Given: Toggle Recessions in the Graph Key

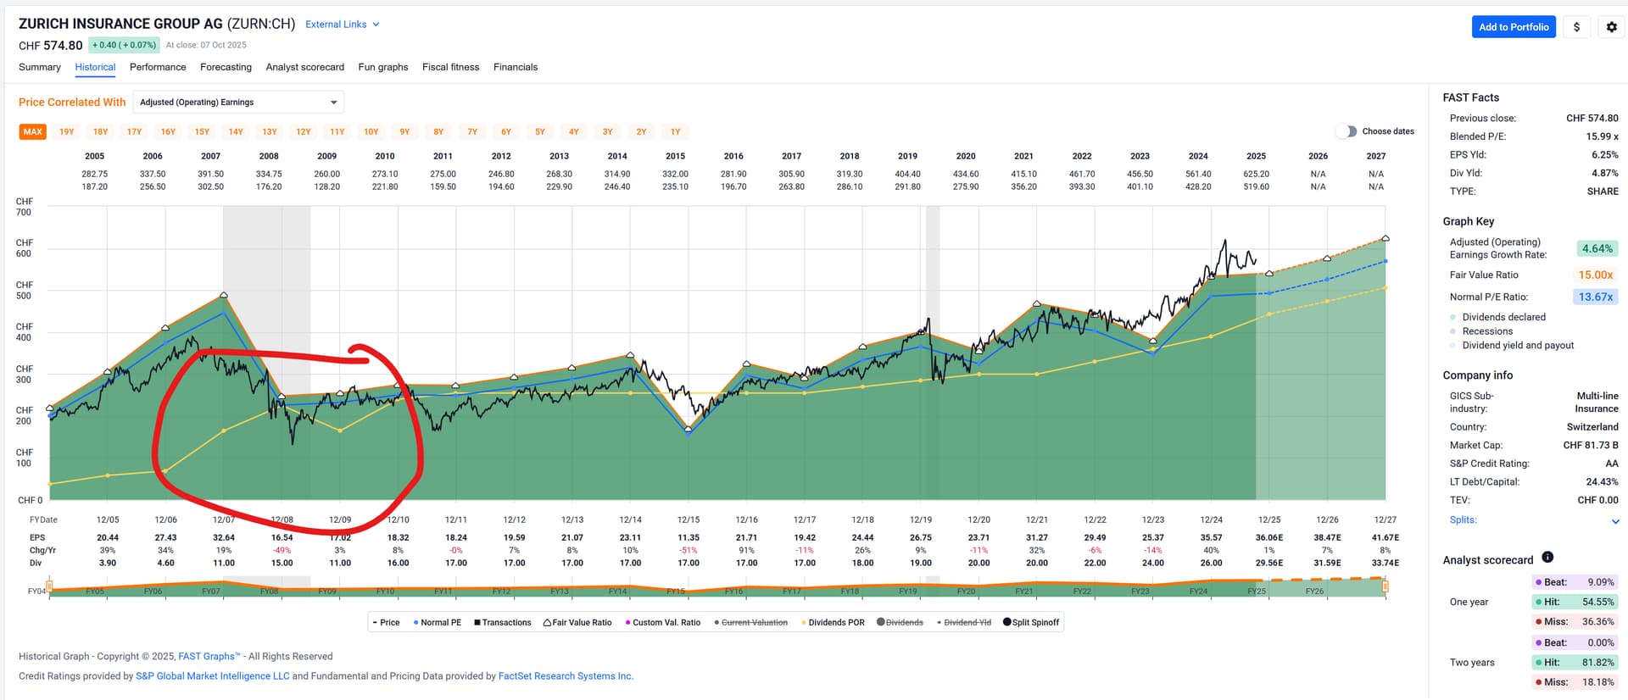Looking at the screenshot, I should [1486, 331].
